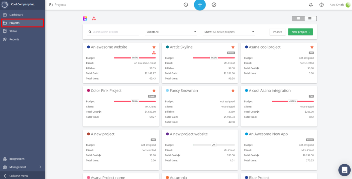352x179 pixels.
Task: Click the Phases button
Action: [277, 32]
